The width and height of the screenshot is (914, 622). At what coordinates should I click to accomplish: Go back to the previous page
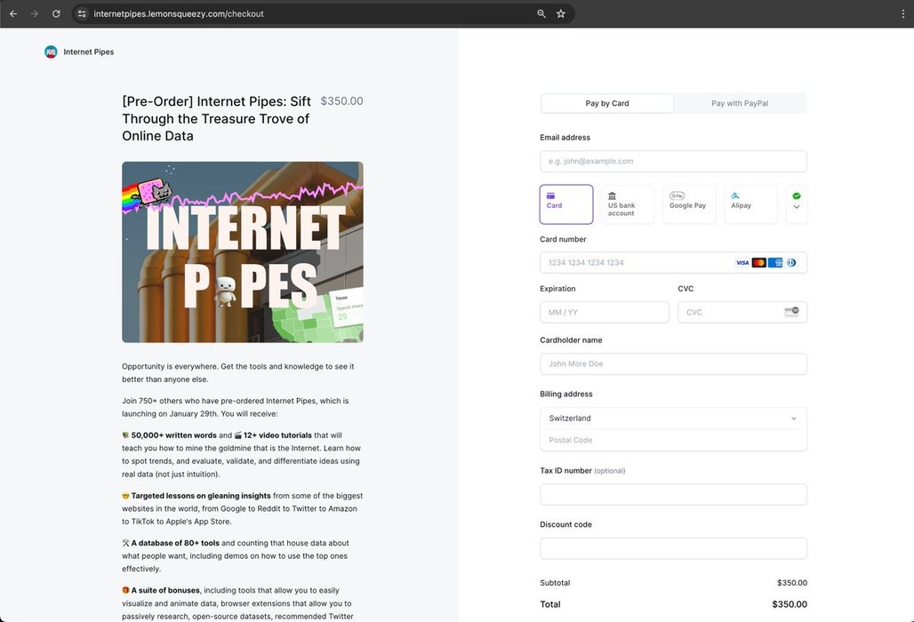pyautogui.click(x=13, y=13)
